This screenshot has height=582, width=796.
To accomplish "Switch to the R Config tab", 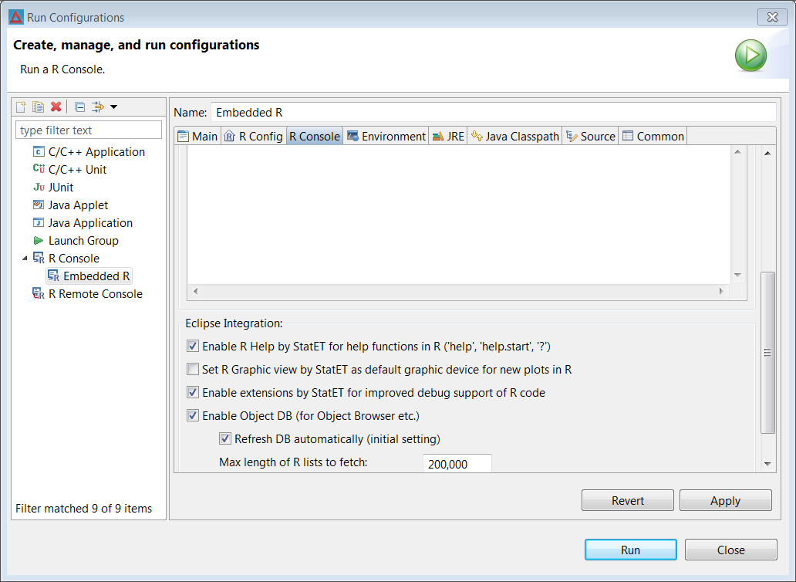I will 253,136.
